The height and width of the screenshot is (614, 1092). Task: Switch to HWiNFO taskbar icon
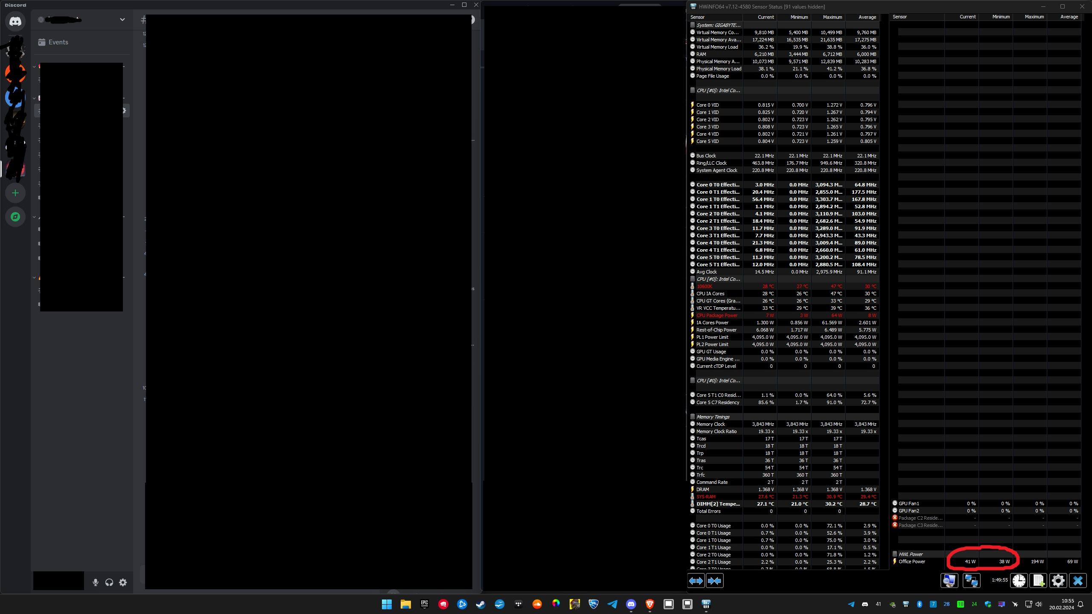click(x=706, y=604)
